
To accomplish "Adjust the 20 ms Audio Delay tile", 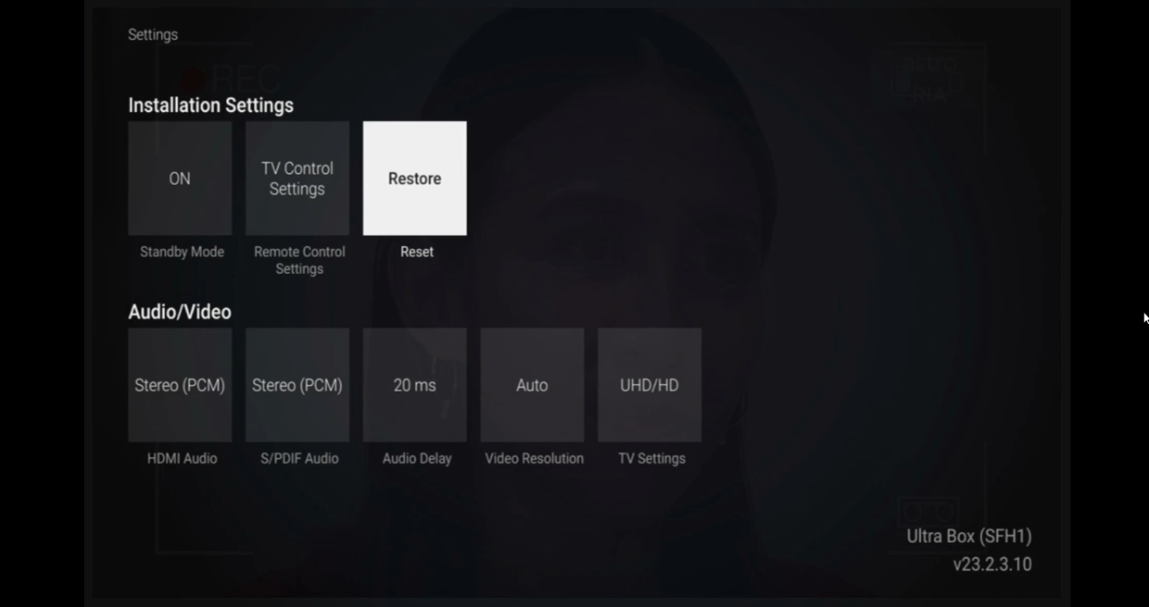I will (x=415, y=385).
